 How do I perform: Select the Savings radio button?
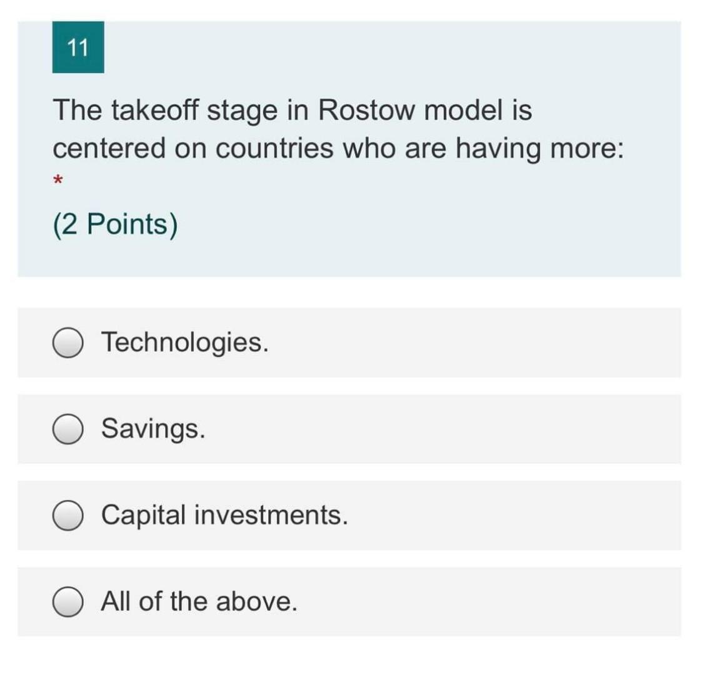click(x=67, y=428)
